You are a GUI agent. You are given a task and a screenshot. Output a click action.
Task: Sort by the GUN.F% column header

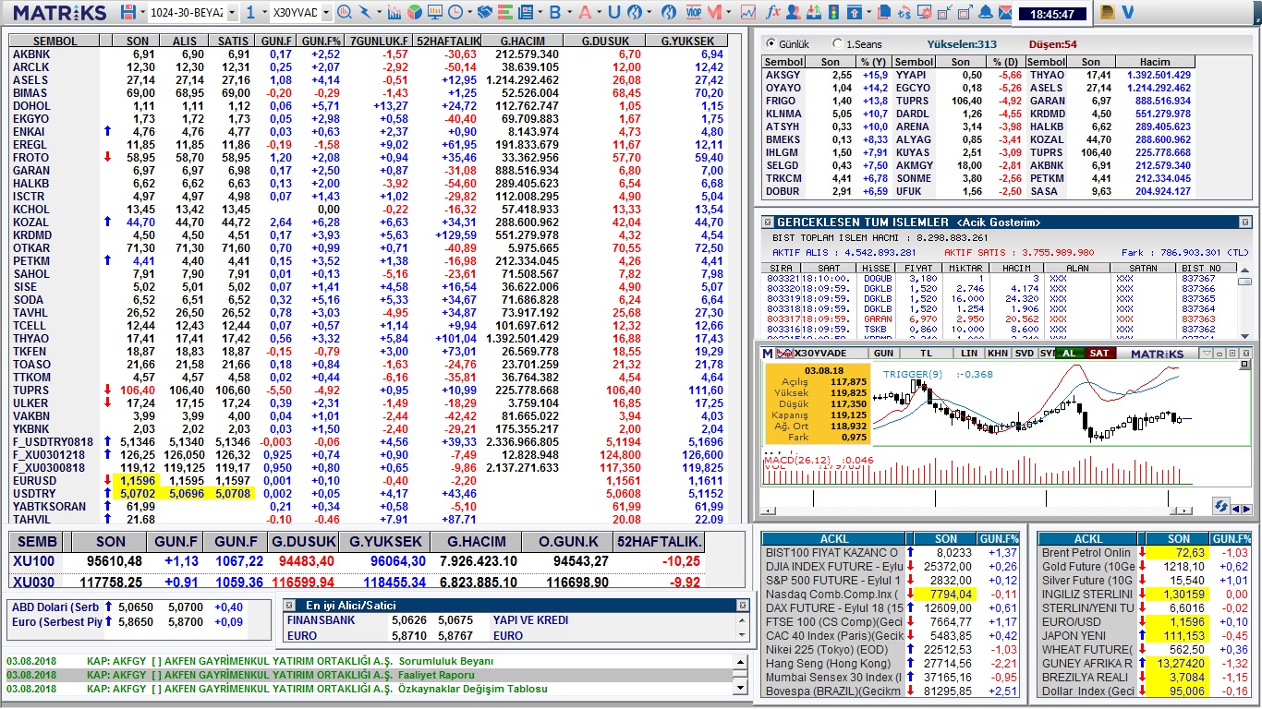click(x=322, y=42)
